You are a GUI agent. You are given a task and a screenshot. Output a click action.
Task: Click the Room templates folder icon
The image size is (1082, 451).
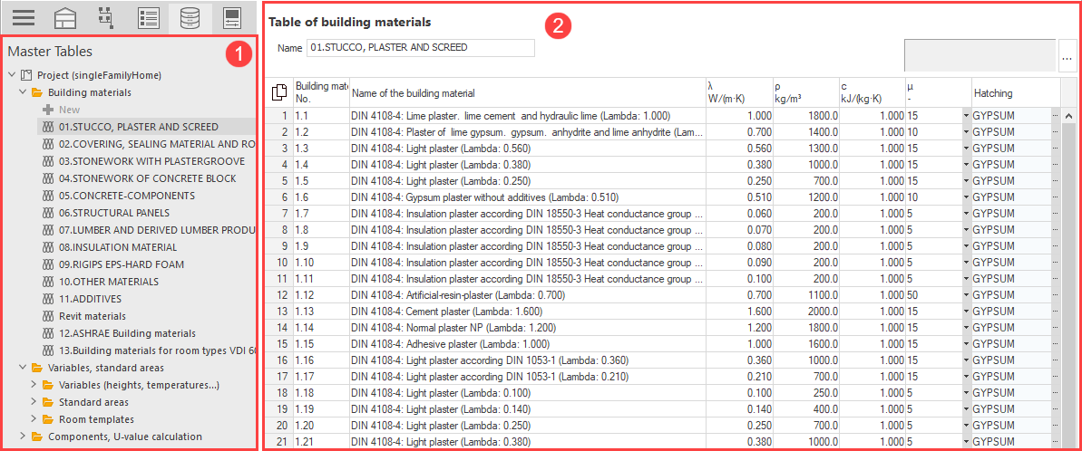click(x=47, y=419)
